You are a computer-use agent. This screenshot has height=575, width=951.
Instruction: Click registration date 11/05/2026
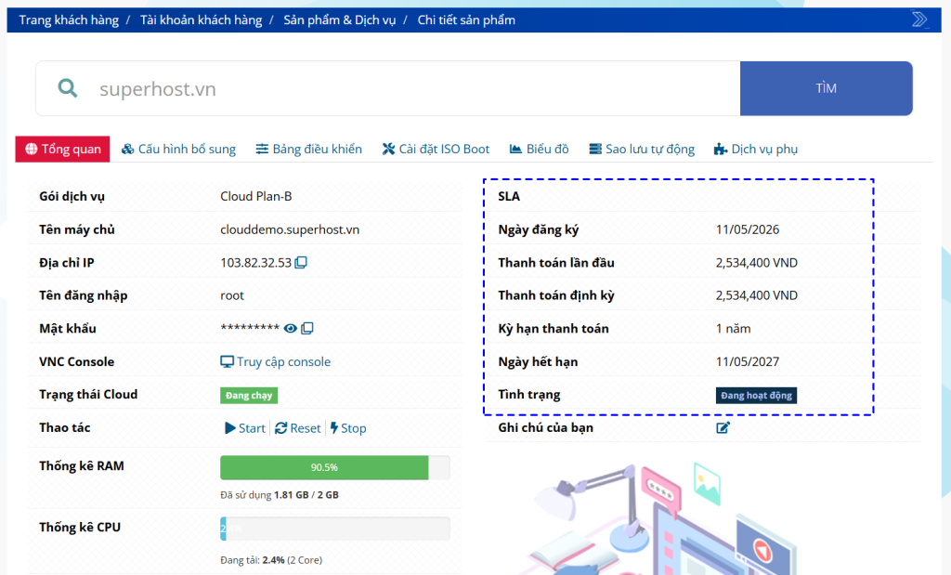[748, 229]
